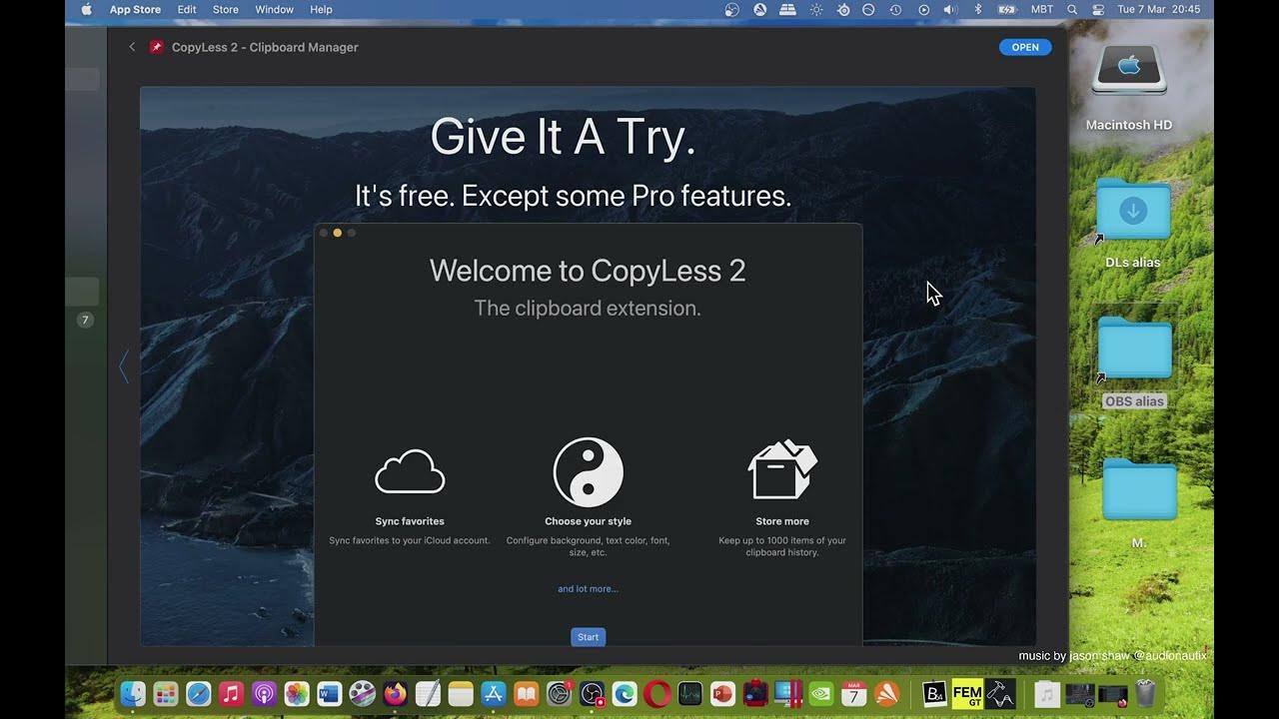Click the Store more box icon
1279x719 pixels.
tap(782, 469)
